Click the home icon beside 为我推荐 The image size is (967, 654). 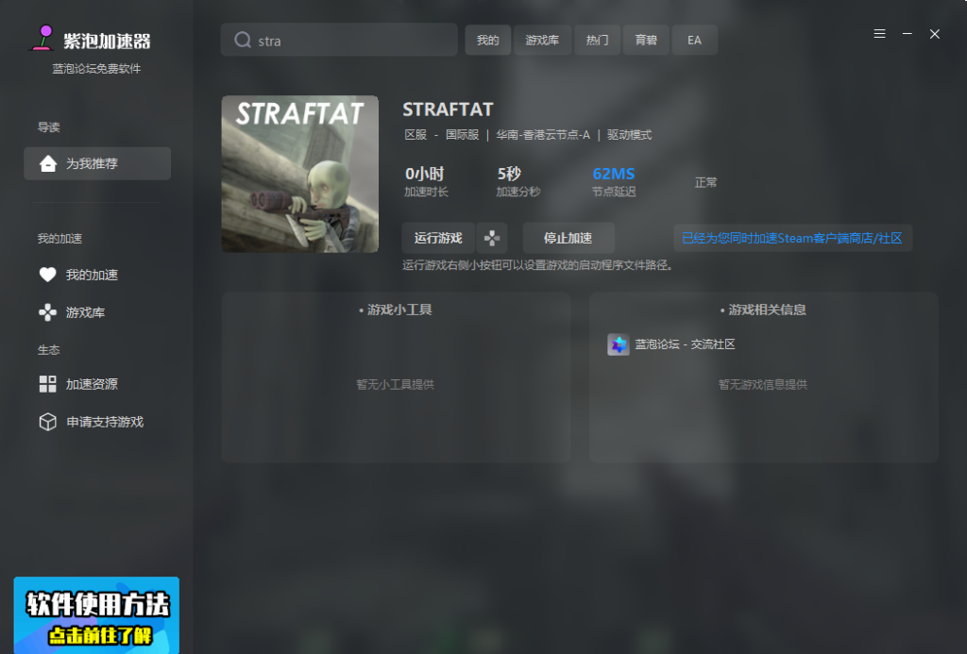click(x=48, y=163)
